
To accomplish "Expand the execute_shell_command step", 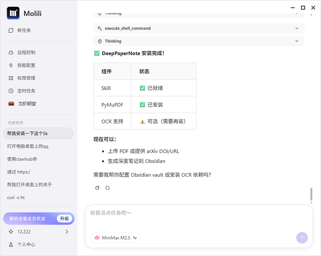I will tap(199, 28).
